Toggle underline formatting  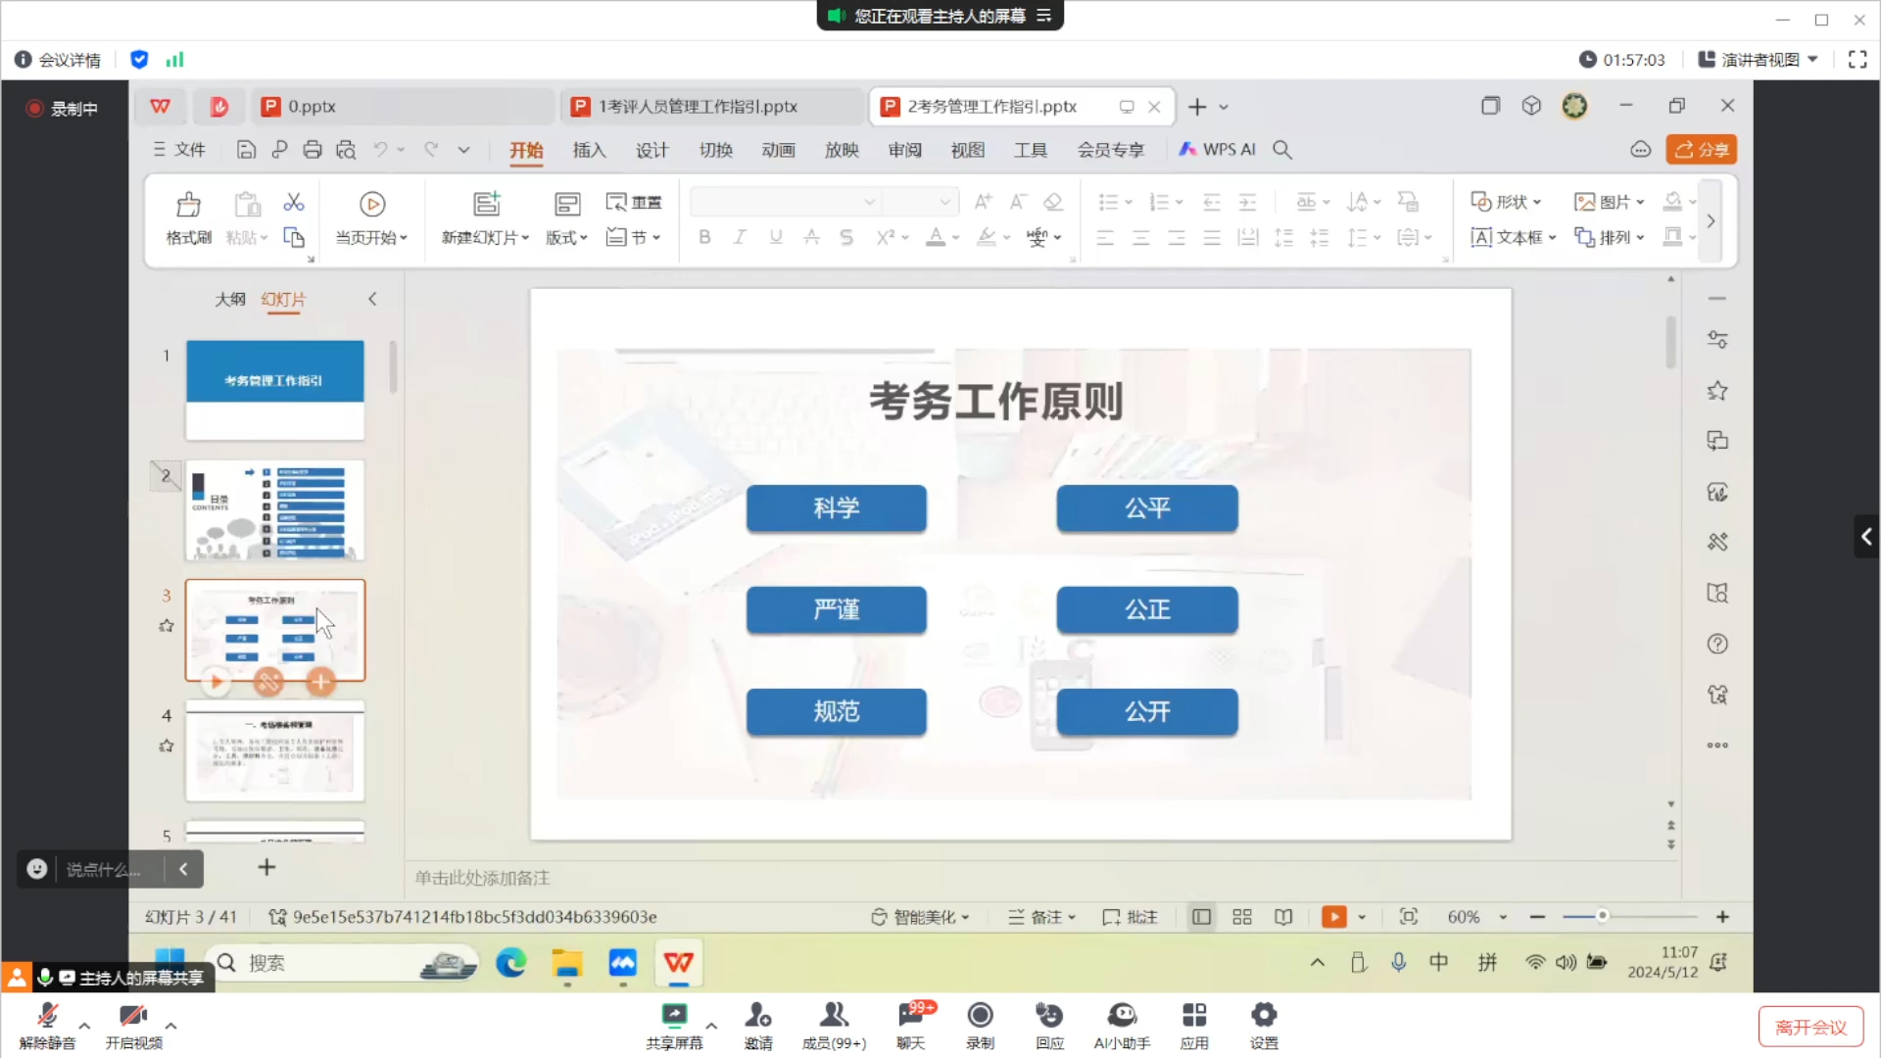775,237
